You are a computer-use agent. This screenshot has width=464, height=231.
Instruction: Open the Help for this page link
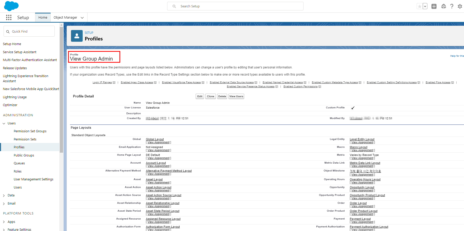click(x=457, y=56)
